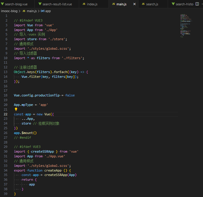
Task: Click 'Vue.config.productionTip' text on line 18
Action: click(37, 95)
